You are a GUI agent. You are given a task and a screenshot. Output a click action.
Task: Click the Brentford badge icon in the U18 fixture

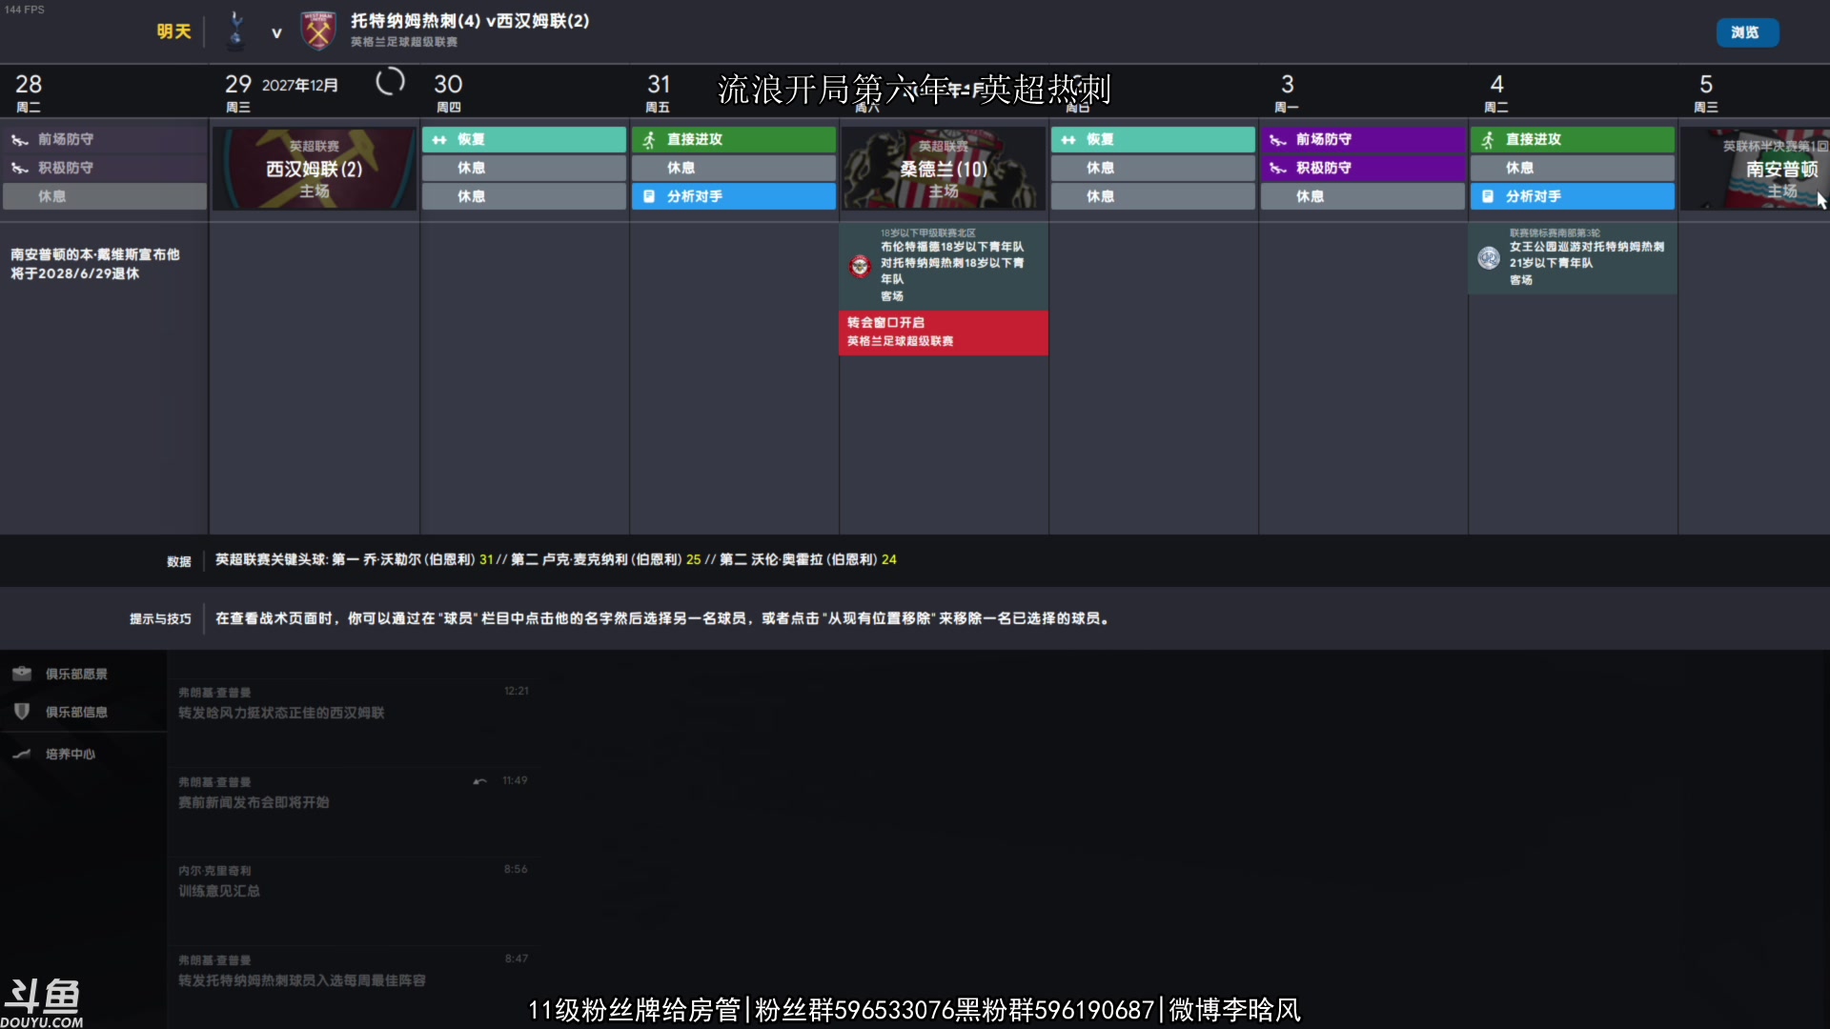click(860, 266)
